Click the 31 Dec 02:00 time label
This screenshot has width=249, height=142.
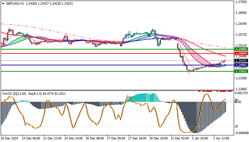[180, 138]
